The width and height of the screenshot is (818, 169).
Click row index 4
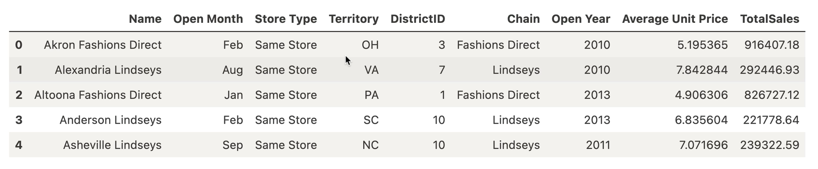click(x=19, y=145)
